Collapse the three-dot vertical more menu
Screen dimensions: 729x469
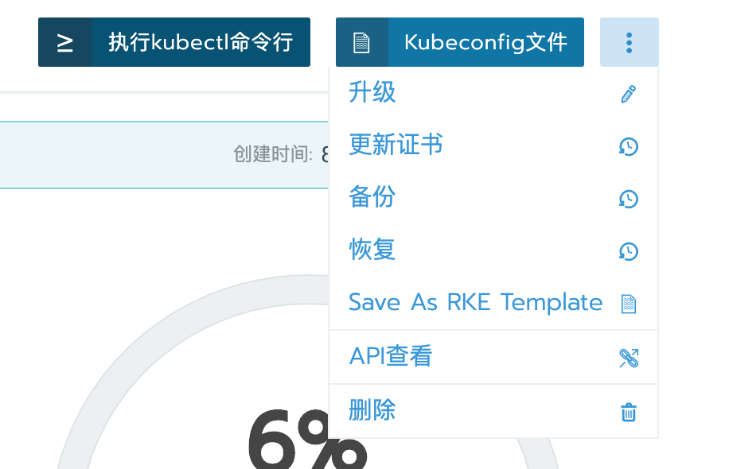point(629,42)
